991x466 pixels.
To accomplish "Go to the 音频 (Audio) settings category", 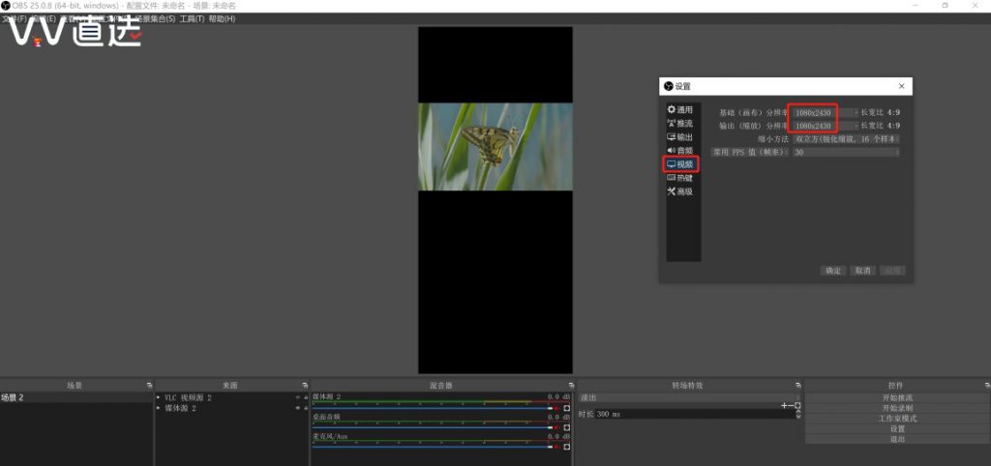I will click(679, 151).
